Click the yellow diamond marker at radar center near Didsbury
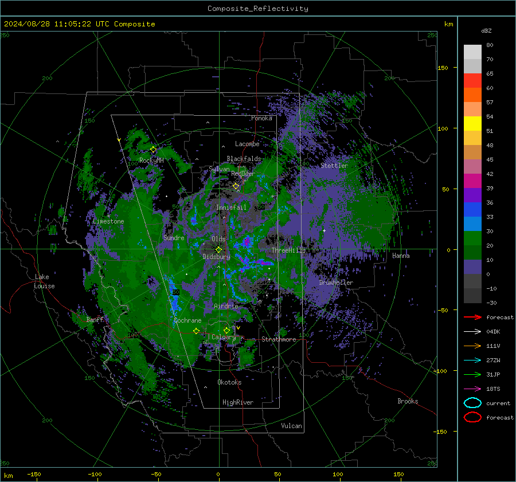Image resolution: width=516 pixels, height=482 pixels. 218,250
